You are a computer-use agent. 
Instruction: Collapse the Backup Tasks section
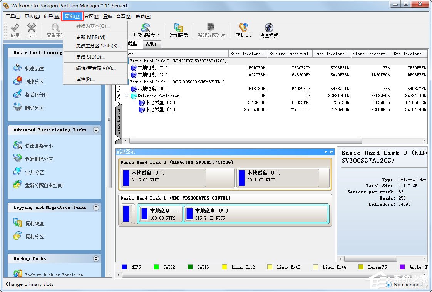pos(96,258)
